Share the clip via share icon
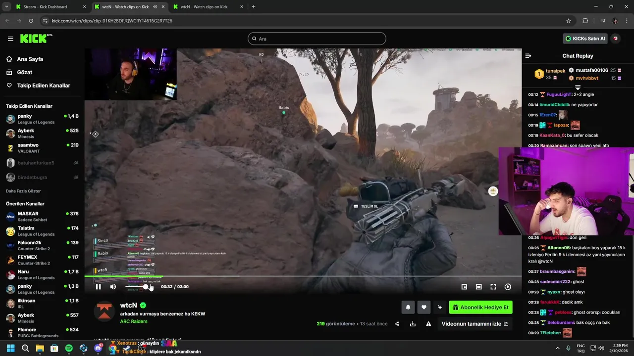The height and width of the screenshot is (356, 634). pos(397,324)
